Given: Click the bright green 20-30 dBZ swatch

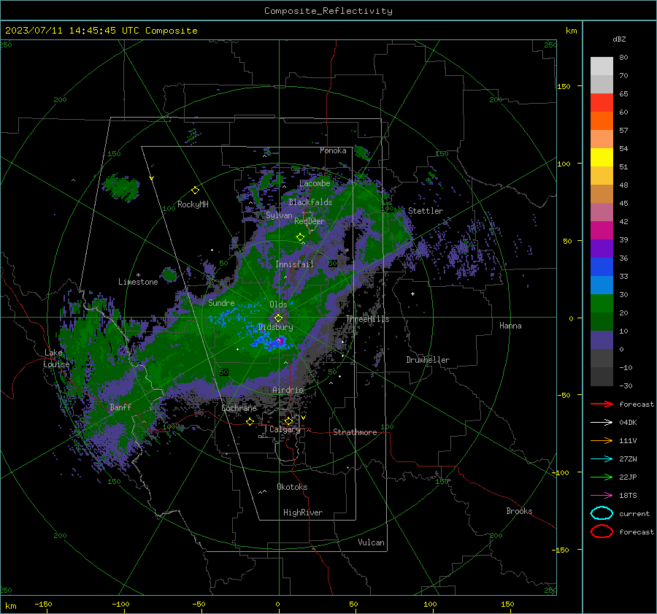Looking at the screenshot, I should pos(602,304).
